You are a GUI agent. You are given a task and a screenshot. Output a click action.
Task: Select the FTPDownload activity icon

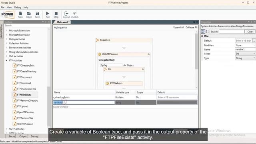pos(14,83)
